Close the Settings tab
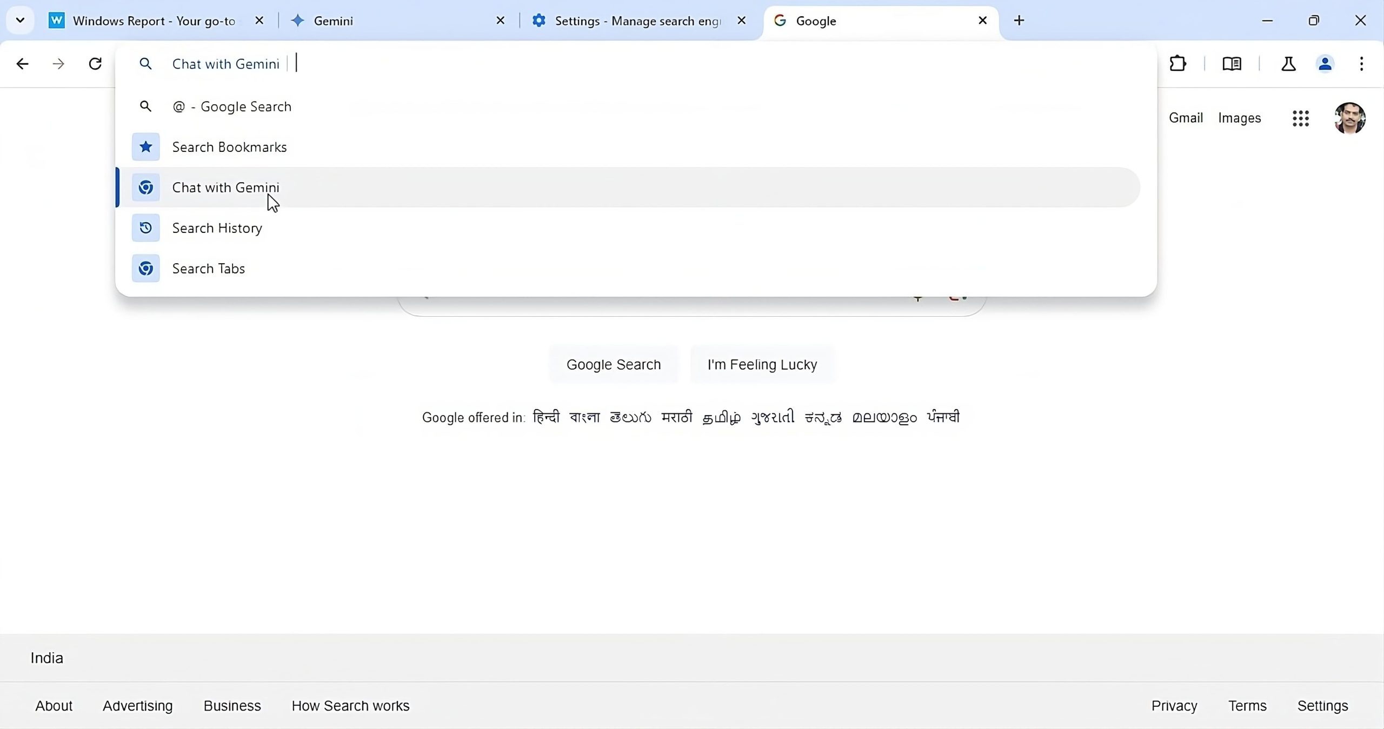1384x729 pixels. coord(742,21)
